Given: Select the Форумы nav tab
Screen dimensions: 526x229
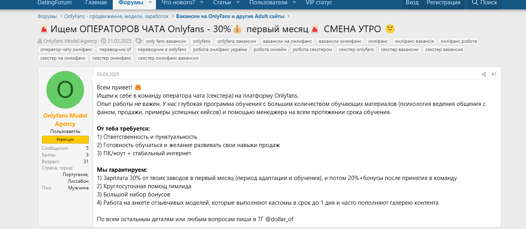Looking at the screenshot, I should [131, 3].
